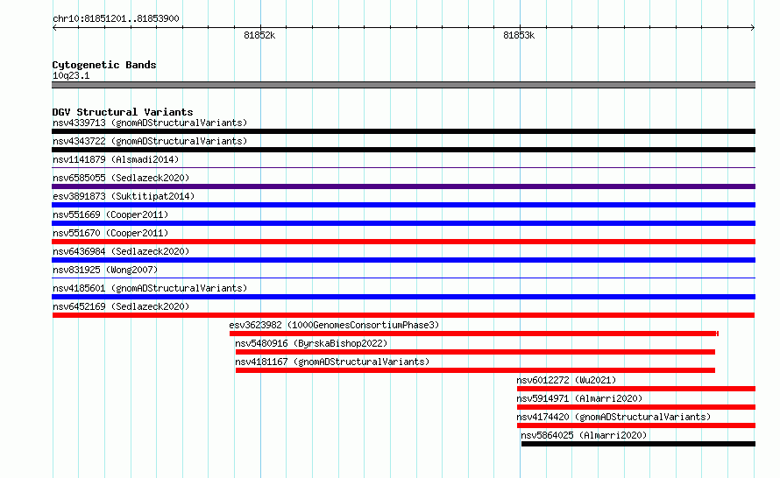Select the red bar under nsv4174420
This screenshot has height=478, width=780.
tap(636, 425)
